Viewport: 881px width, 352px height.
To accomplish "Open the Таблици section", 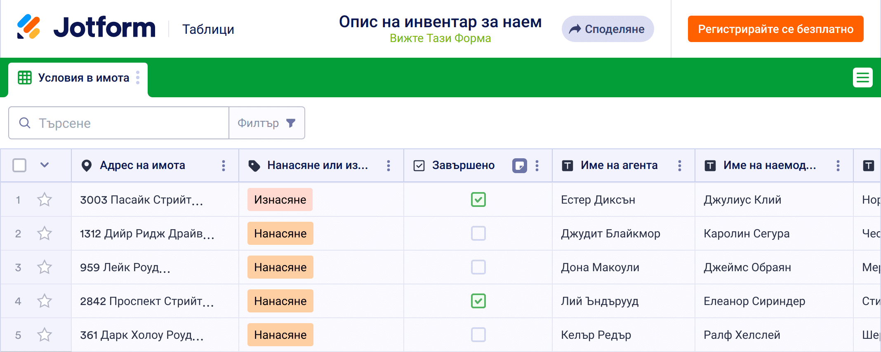I will [x=208, y=29].
